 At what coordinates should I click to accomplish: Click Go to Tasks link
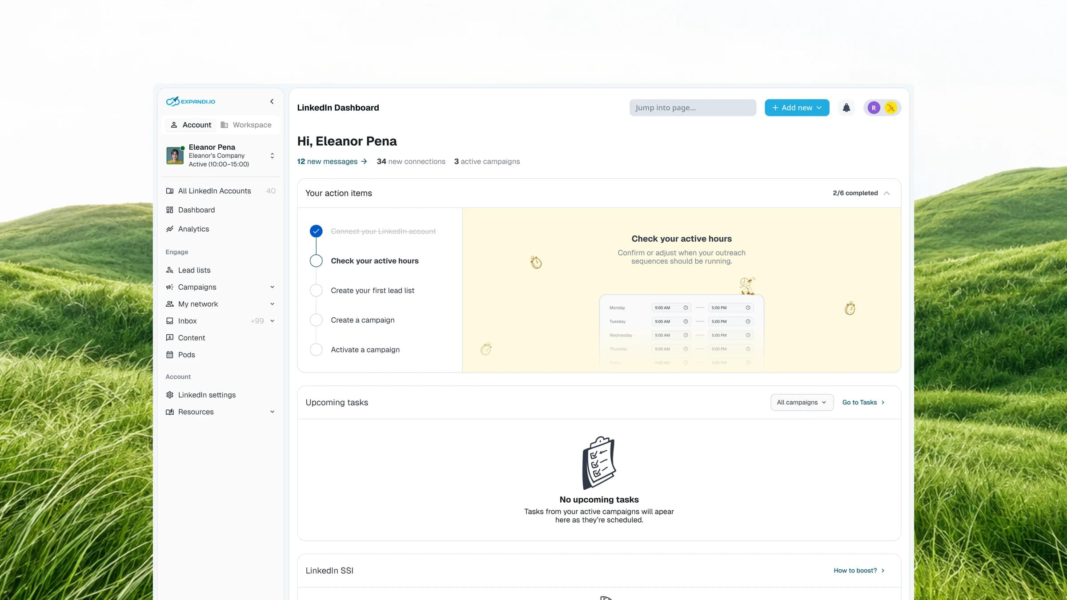pyautogui.click(x=863, y=402)
